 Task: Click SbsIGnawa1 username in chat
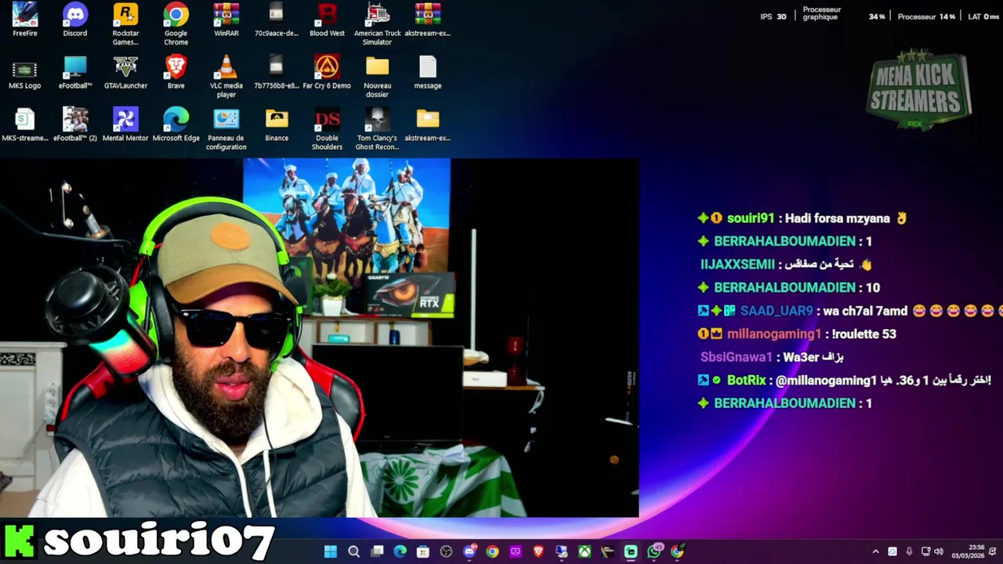[x=737, y=357]
